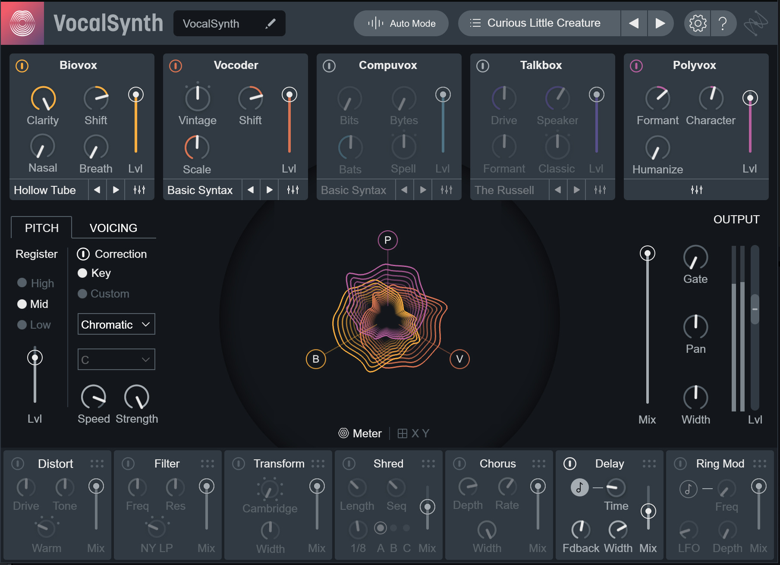Select previous Biovox preset arrow
This screenshot has height=565, width=780.
coord(97,190)
